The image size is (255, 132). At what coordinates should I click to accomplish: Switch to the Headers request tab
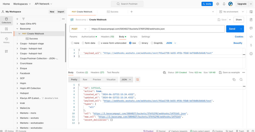(x=107, y=37)
